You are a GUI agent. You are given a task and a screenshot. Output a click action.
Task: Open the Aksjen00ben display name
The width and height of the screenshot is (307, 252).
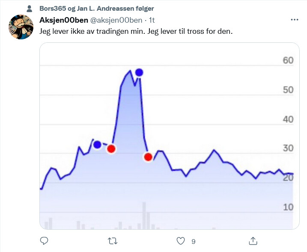(64, 20)
